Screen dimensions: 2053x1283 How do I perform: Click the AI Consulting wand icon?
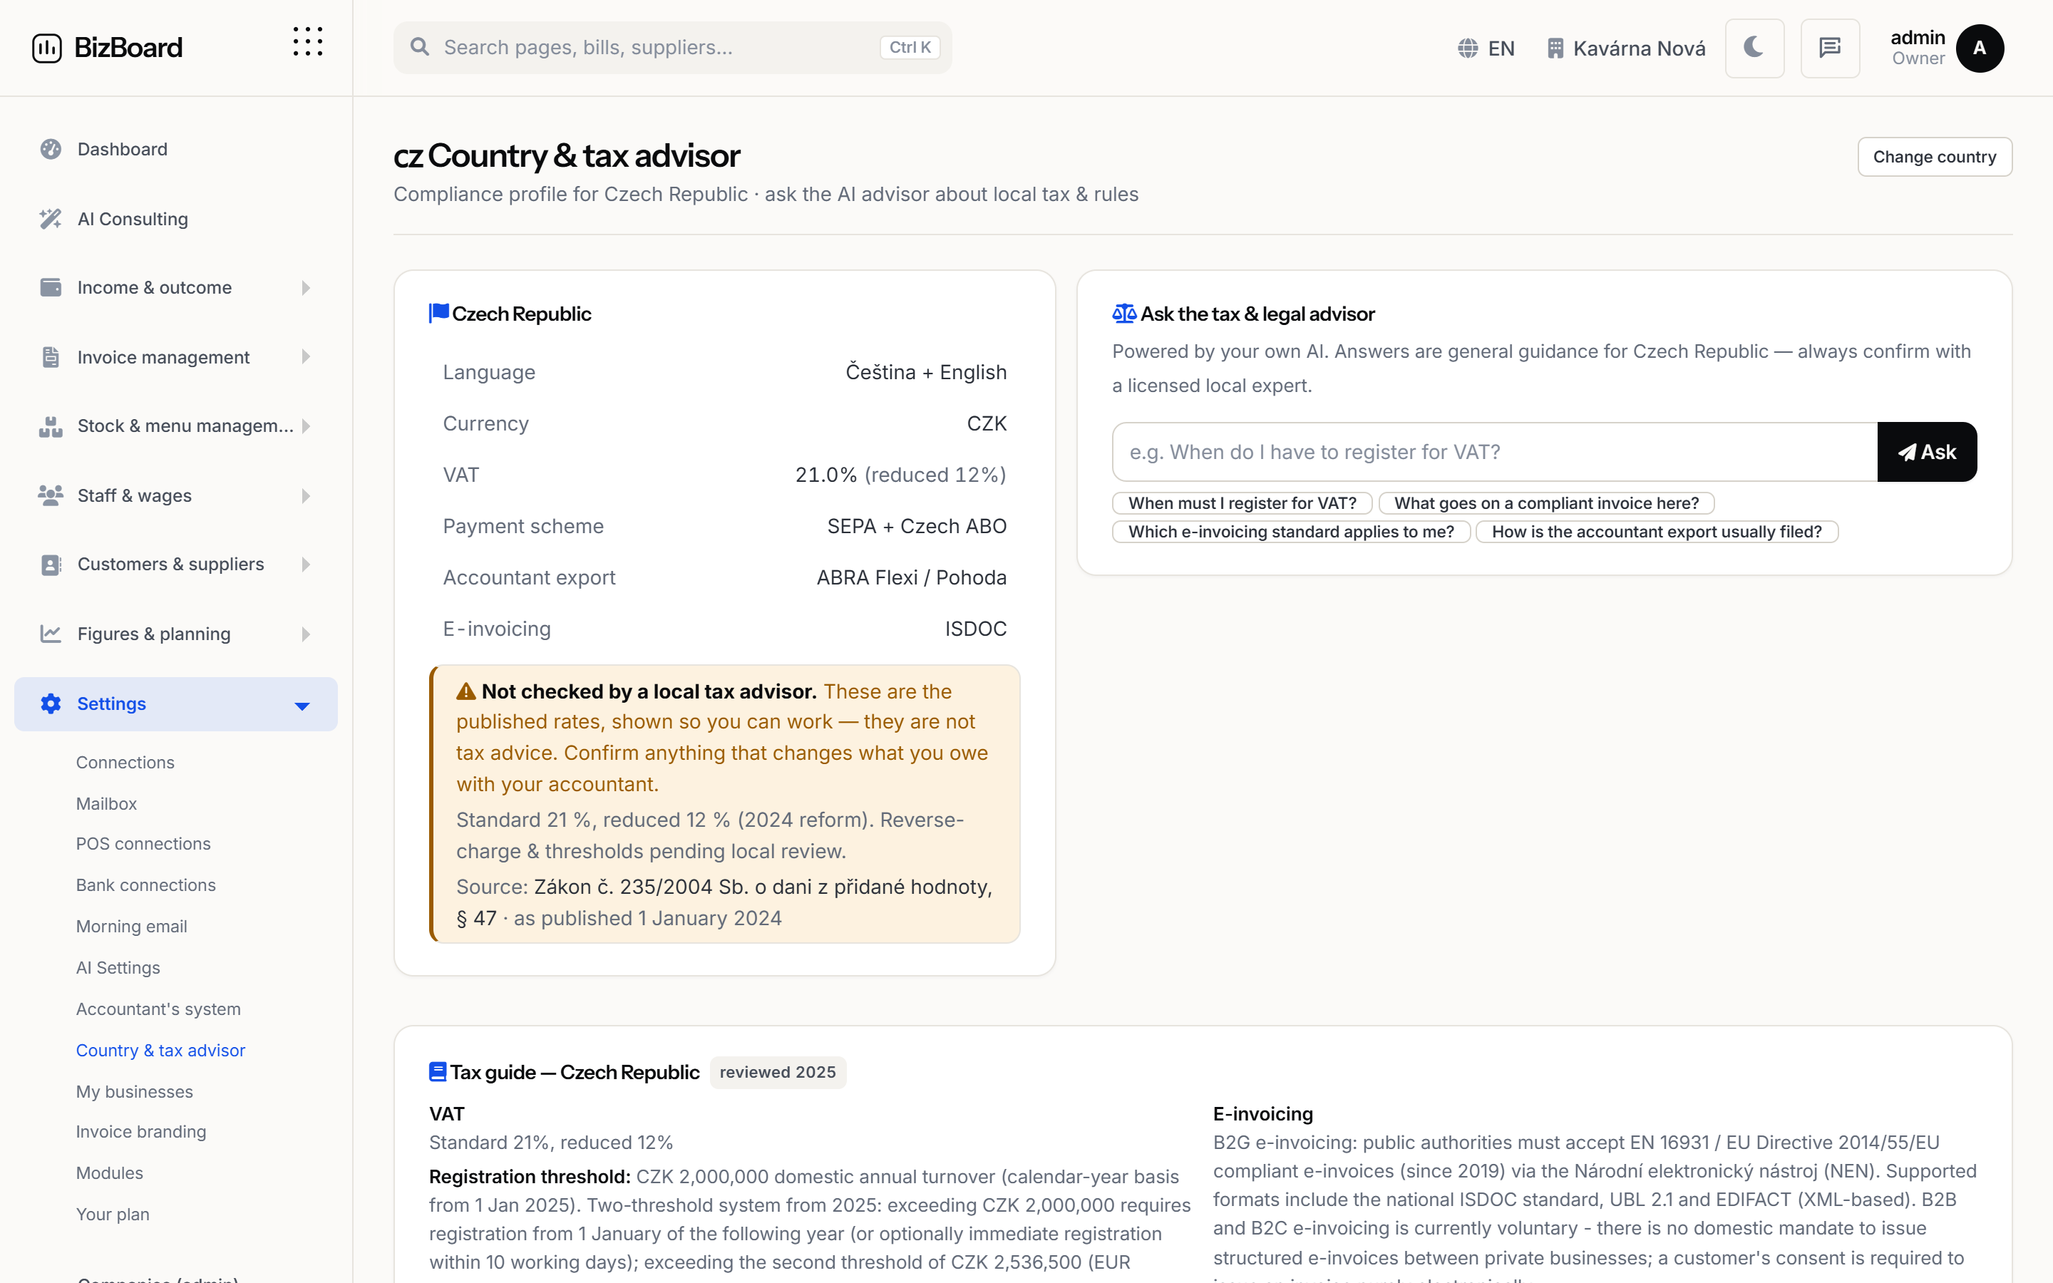tap(51, 219)
